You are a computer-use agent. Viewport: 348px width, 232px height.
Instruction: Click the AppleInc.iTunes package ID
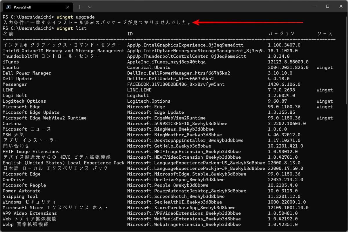(x=166, y=62)
